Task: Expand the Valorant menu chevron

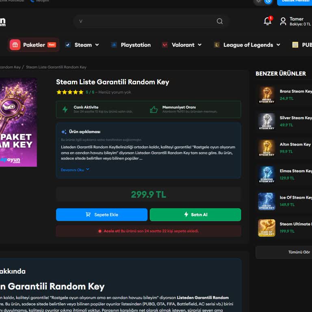Action: [199, 45]
